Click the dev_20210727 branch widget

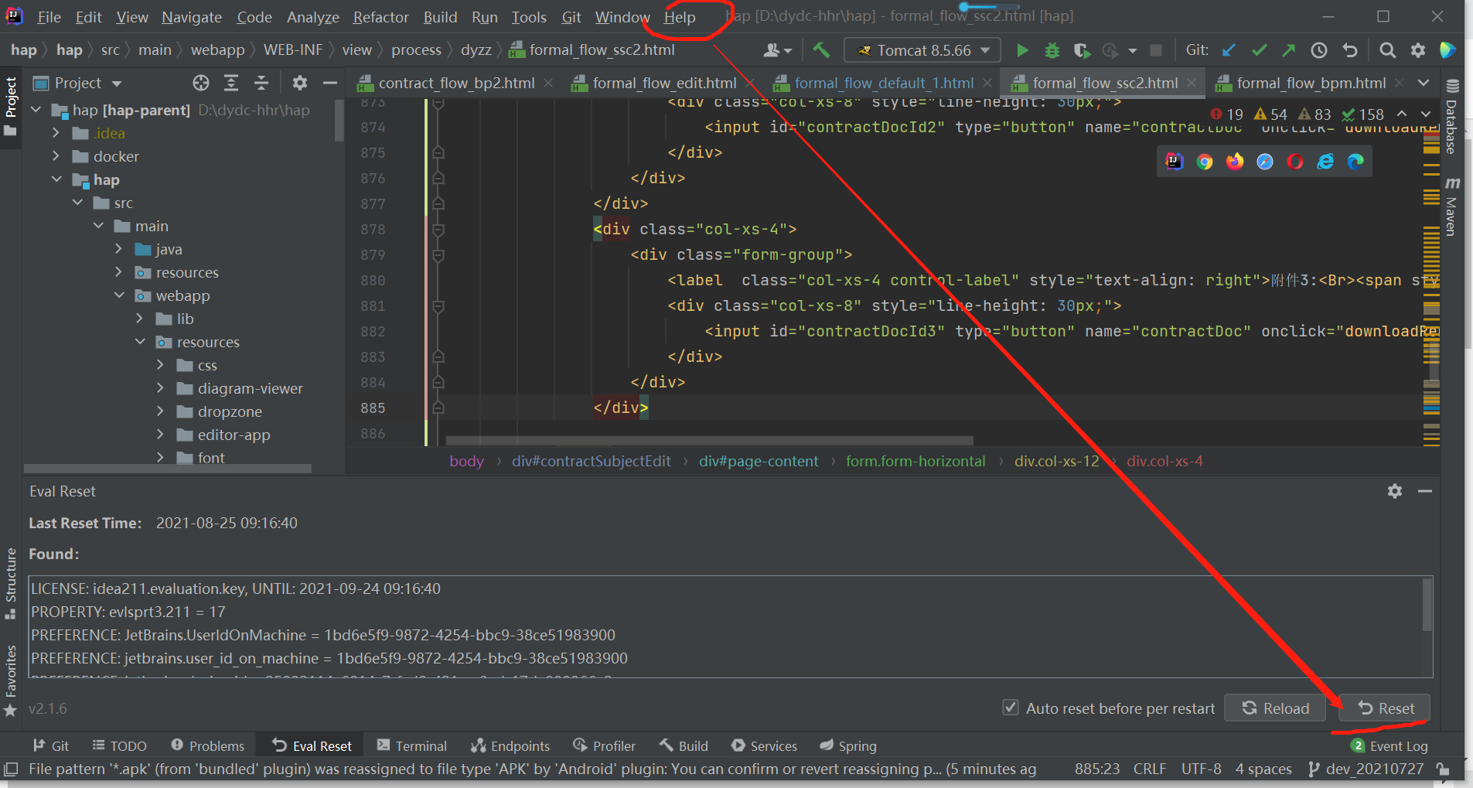(x=1366, y=769)
